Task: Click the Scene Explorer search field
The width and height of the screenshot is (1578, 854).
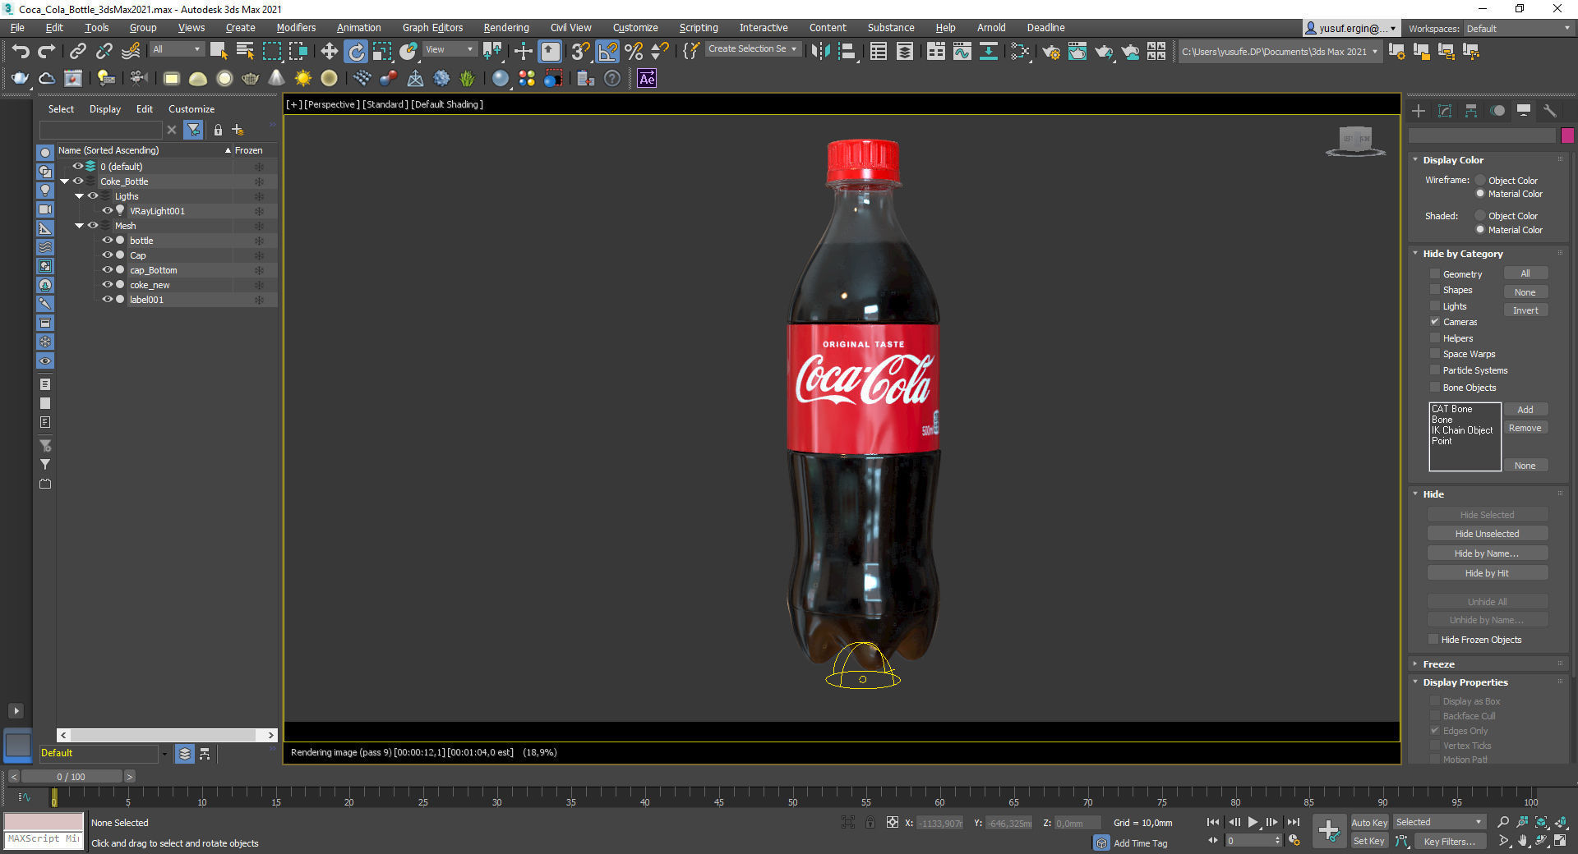Action: click(101, 130)
